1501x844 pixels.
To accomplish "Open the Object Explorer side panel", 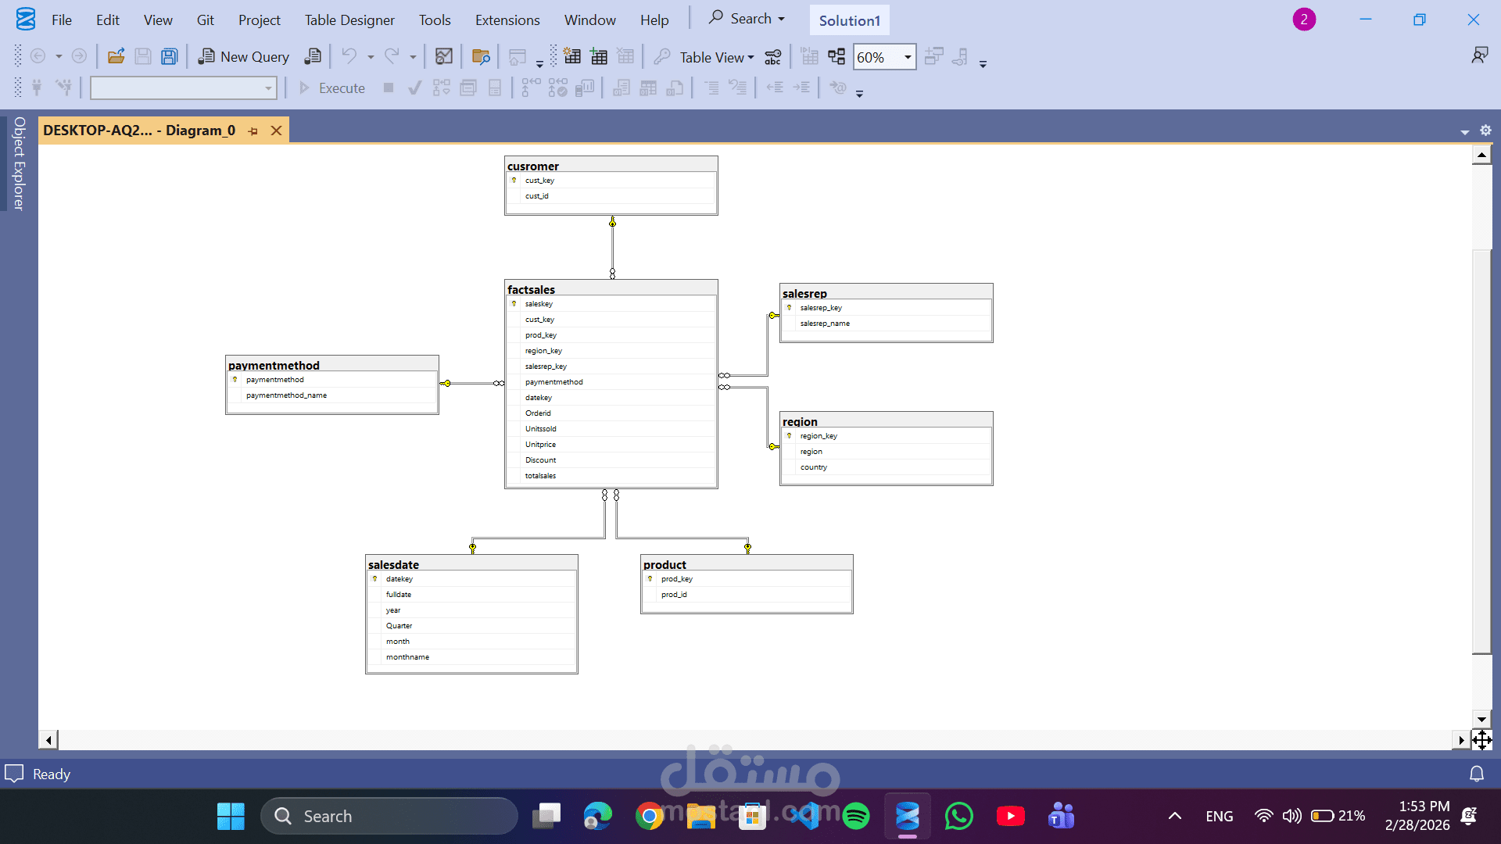I will click(19, 163).
